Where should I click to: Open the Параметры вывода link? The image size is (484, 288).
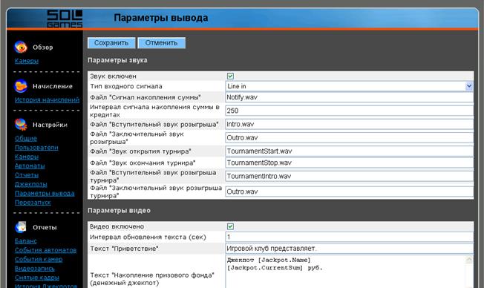pyautogui.click(x=45, y=193)
